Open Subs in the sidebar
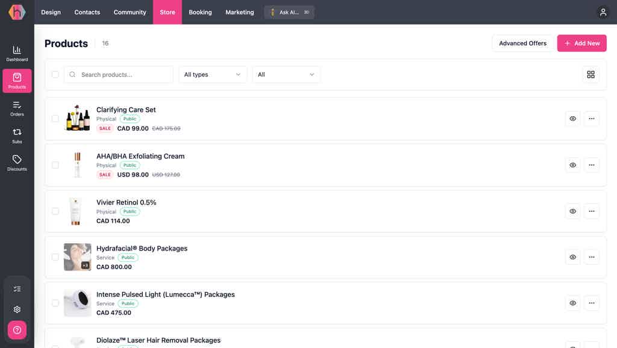The image size is (617, 348). (17, 136)
